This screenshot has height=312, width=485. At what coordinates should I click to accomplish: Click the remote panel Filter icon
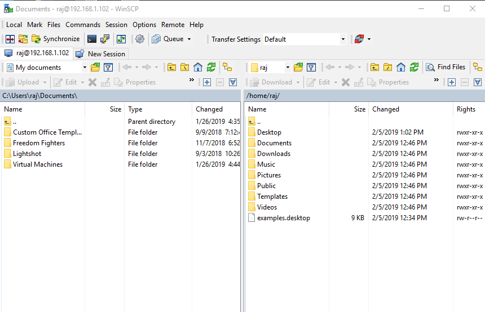coord(311,68)
